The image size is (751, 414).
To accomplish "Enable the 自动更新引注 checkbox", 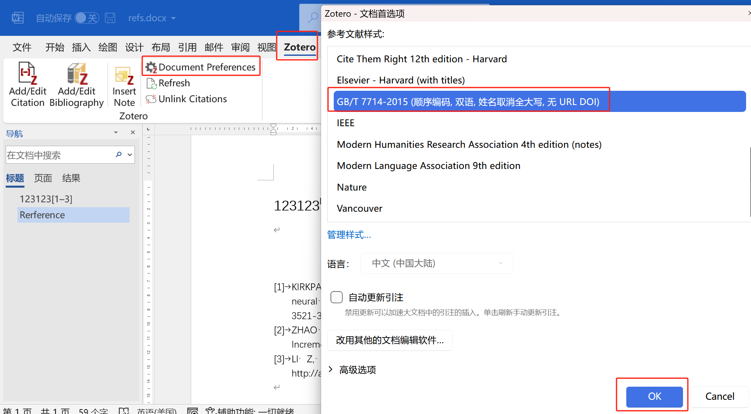I will pyautogui.click(x=337, y=297).
